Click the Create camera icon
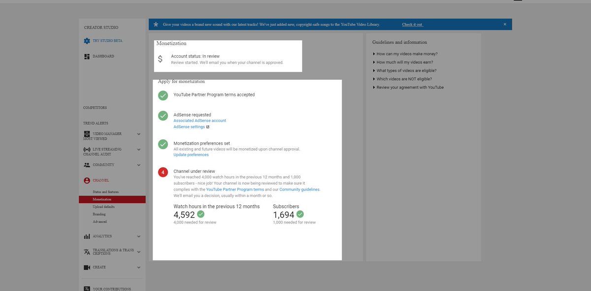The width and height of the screenshot is (591, 291). [87, 267]
